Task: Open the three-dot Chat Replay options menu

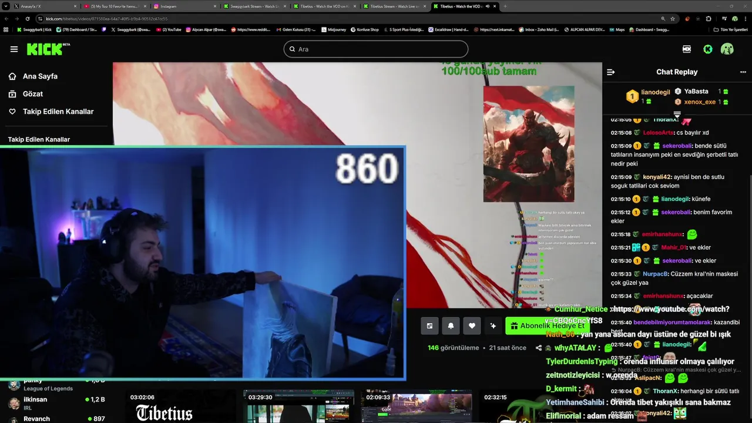Action: 743,72
